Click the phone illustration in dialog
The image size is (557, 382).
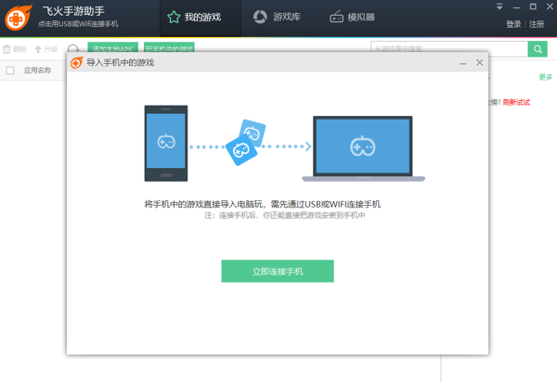pyautogui.click(x=166, y=143)
